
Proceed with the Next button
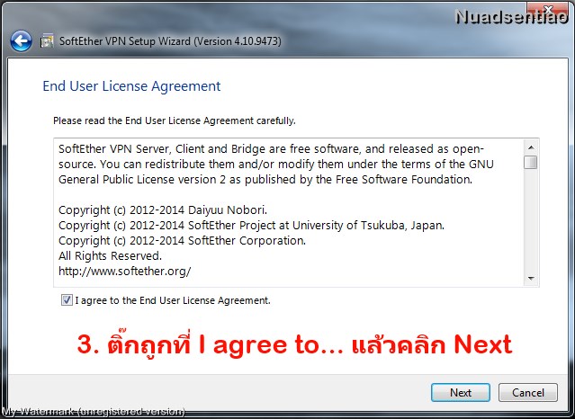pyautogui.click(x=461, y=393)
